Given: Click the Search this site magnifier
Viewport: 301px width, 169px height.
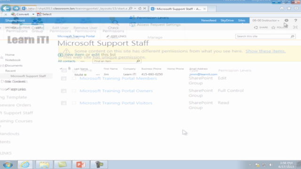Looking at the screenshot, I should (x=293, y=36).
